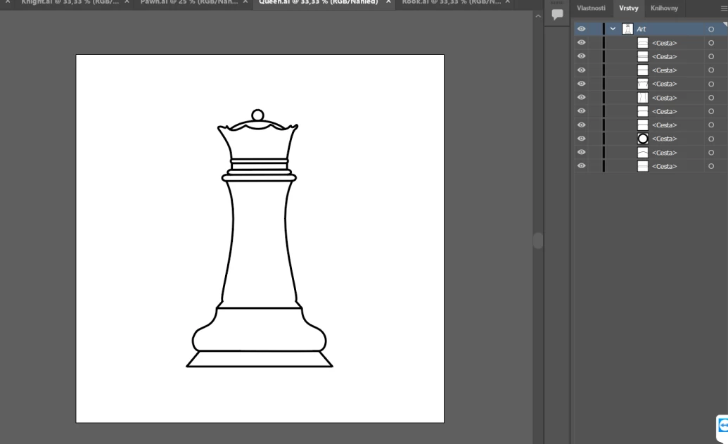This screenshot has width=728, height=444.
Task: Click the Art layer thumbnail
Action: (x=627, y=29)
